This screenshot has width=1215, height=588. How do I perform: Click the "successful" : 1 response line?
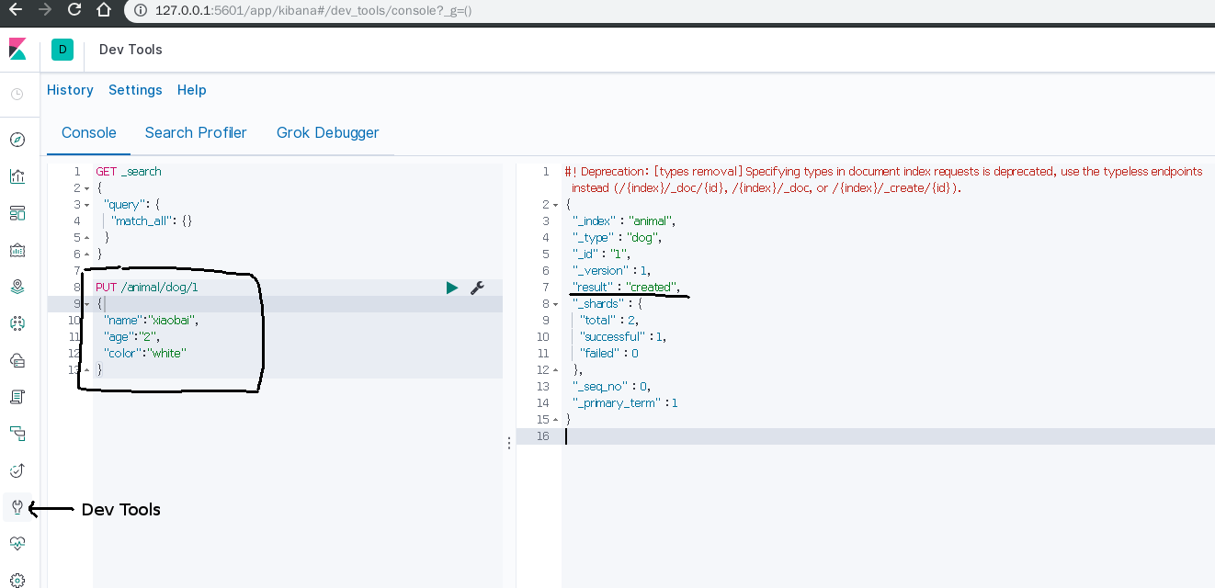pos(623,337)
